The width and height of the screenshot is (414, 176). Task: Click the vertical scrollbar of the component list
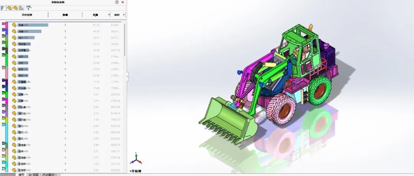[124, 40]
